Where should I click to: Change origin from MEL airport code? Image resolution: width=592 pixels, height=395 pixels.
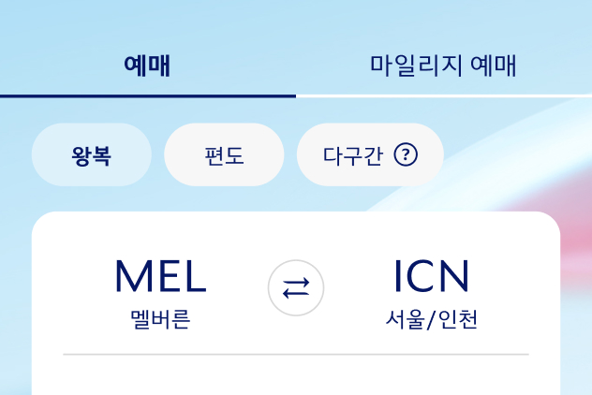coord(160,276)
